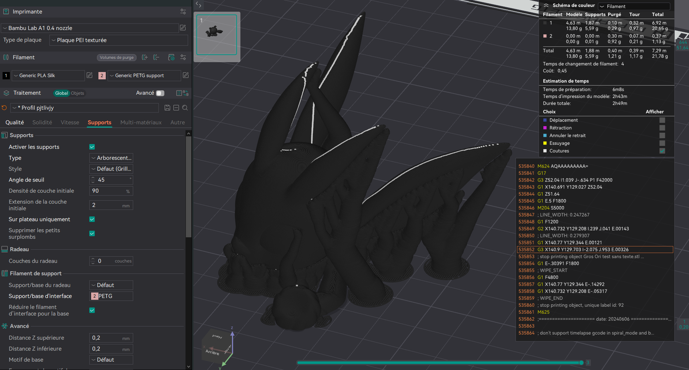
Task: Show Déplacement moves in preview
Action: [662, 120]
